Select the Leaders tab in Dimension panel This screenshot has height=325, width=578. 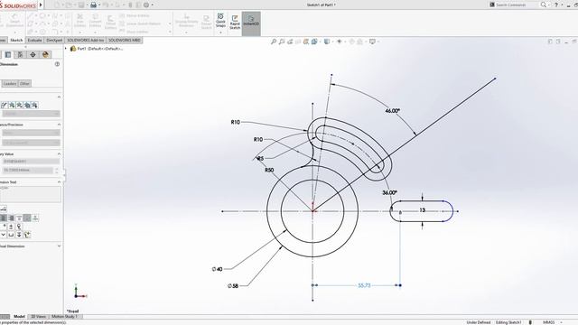click(x=10, y=84)
